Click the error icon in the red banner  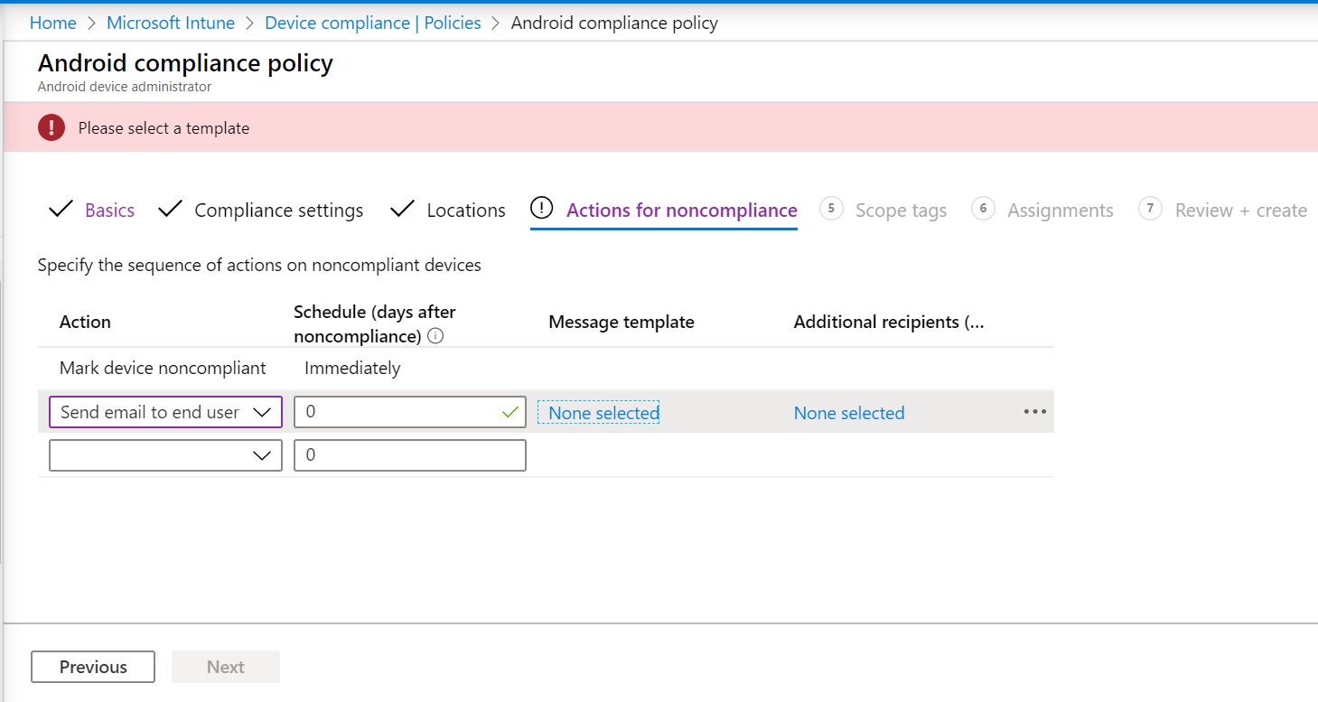pos(51,126)
